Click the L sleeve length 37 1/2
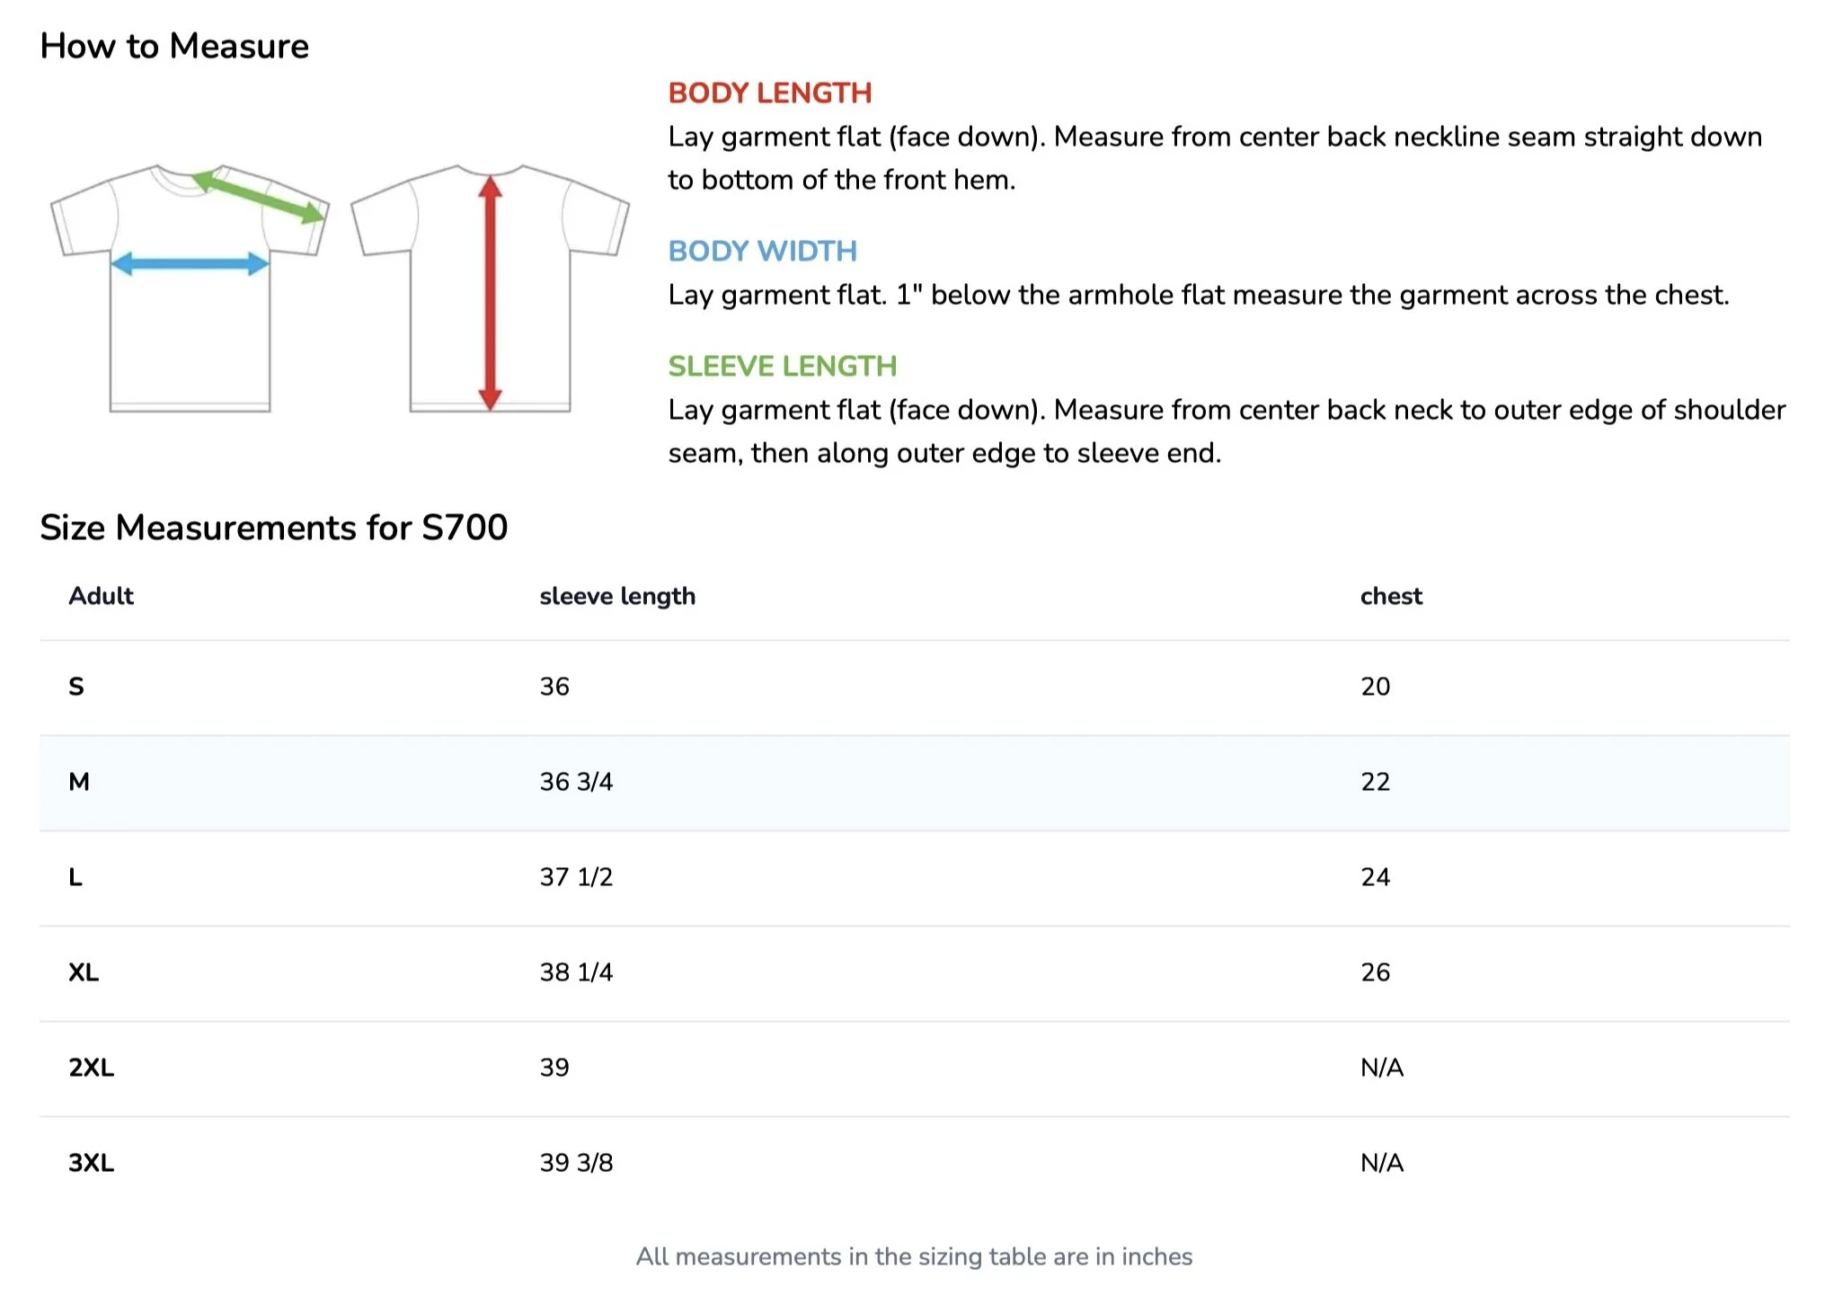 click(576, 877)
